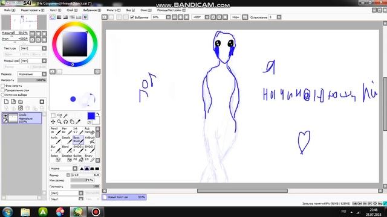Click the undo button in top toolbar
Image resolution: width=387 pixels, height=217 pixels.
[105, 17]
